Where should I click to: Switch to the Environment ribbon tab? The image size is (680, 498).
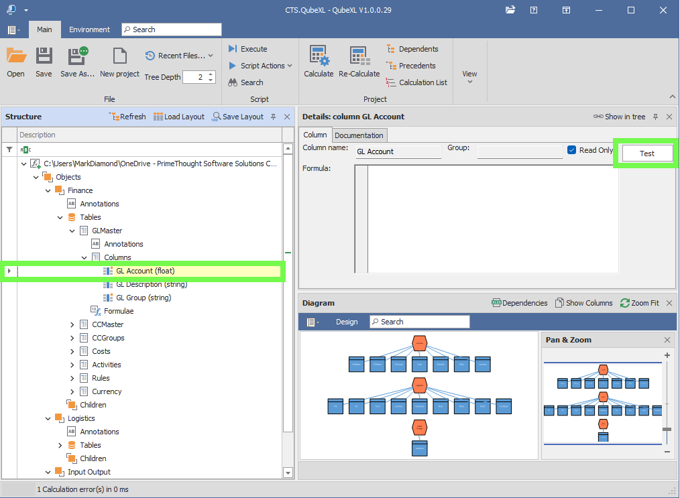coord(89,29)
